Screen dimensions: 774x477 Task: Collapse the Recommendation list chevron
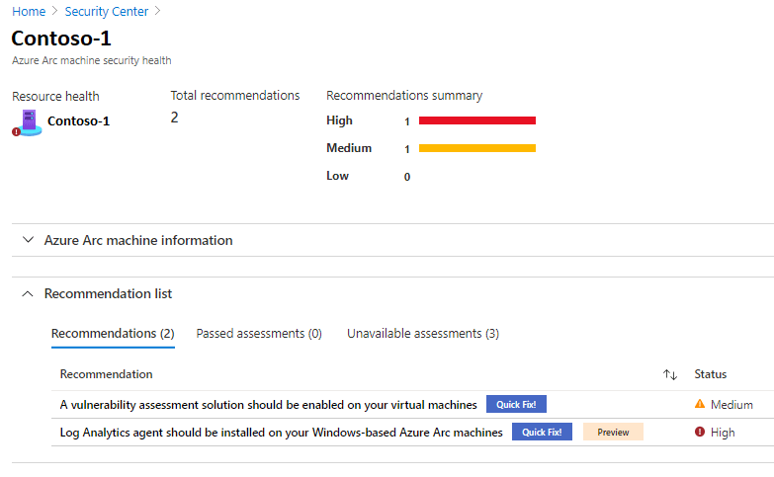[28, 293]
